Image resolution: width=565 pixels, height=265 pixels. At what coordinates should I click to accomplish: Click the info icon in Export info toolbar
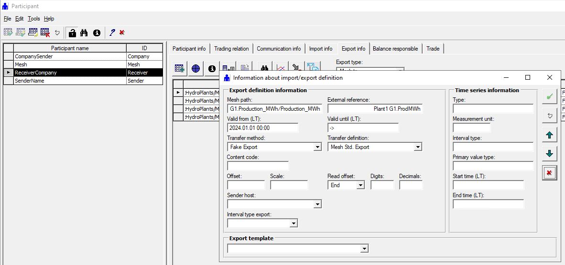coord(212,68)
